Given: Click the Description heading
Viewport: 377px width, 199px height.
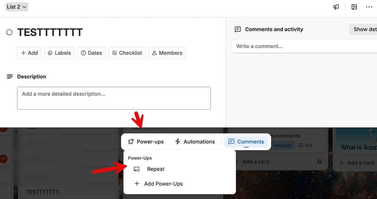Looking at the screenshot, I should [x=31, y=77].
